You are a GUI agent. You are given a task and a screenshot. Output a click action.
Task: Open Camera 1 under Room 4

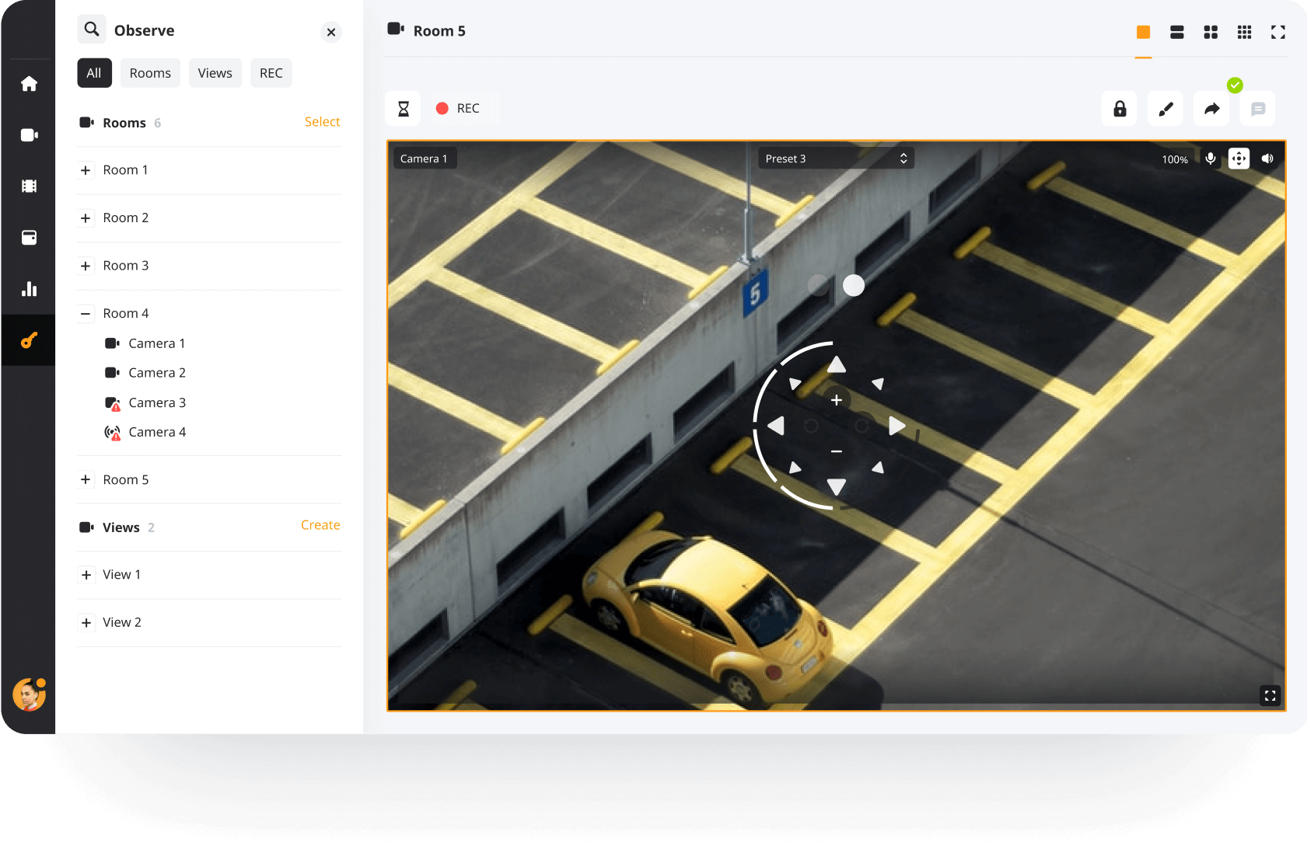[145, 343]
